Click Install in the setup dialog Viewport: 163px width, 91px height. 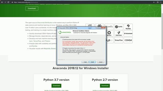click(92, 62)
